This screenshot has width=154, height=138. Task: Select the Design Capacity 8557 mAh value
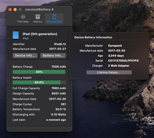click(x=59, y=93)
